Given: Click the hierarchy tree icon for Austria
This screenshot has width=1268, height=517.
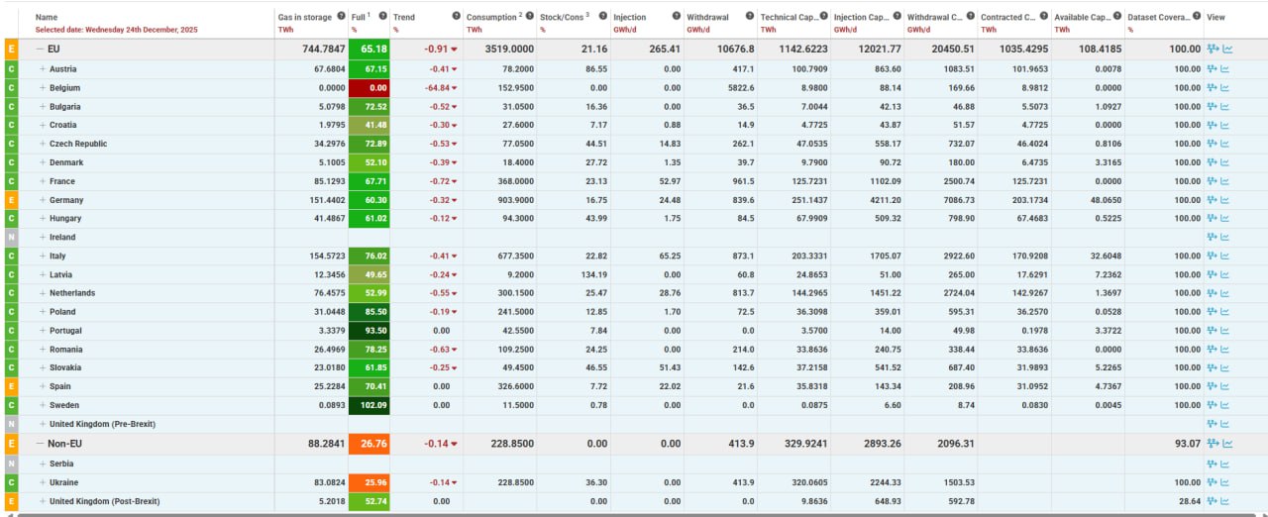Looking at the screenshot, I should coord(1213,69).
